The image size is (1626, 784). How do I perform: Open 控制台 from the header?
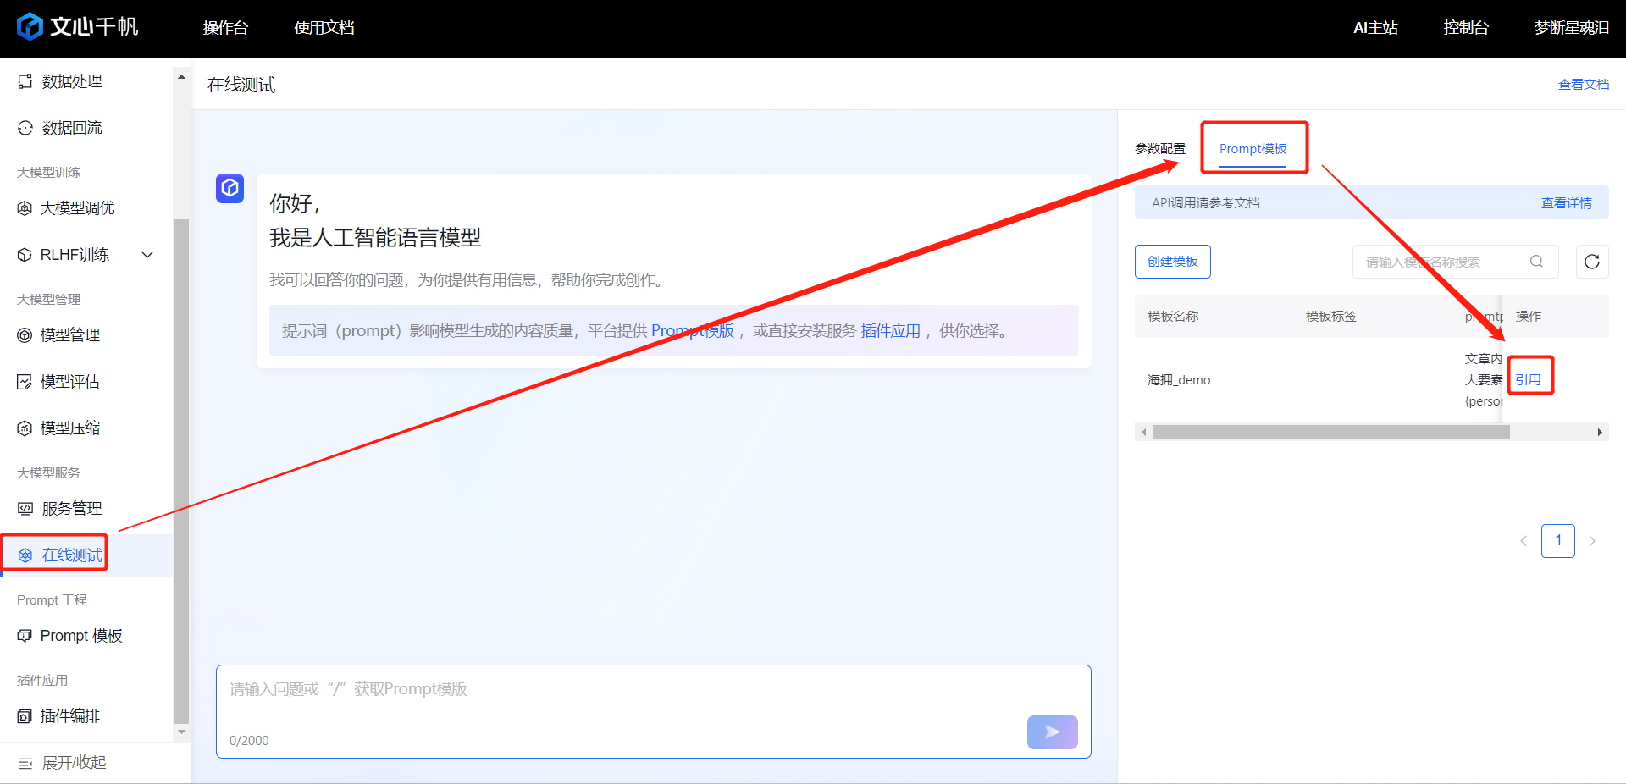(x=1466, y=28)
